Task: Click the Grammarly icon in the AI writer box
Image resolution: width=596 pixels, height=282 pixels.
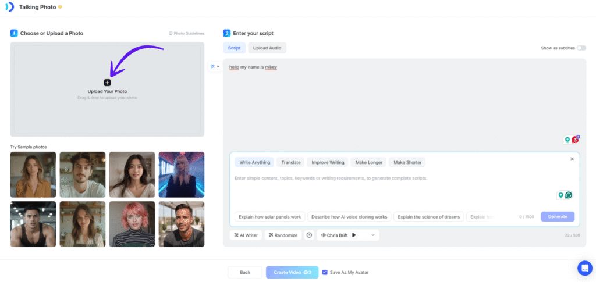Action: coord(569,195)
